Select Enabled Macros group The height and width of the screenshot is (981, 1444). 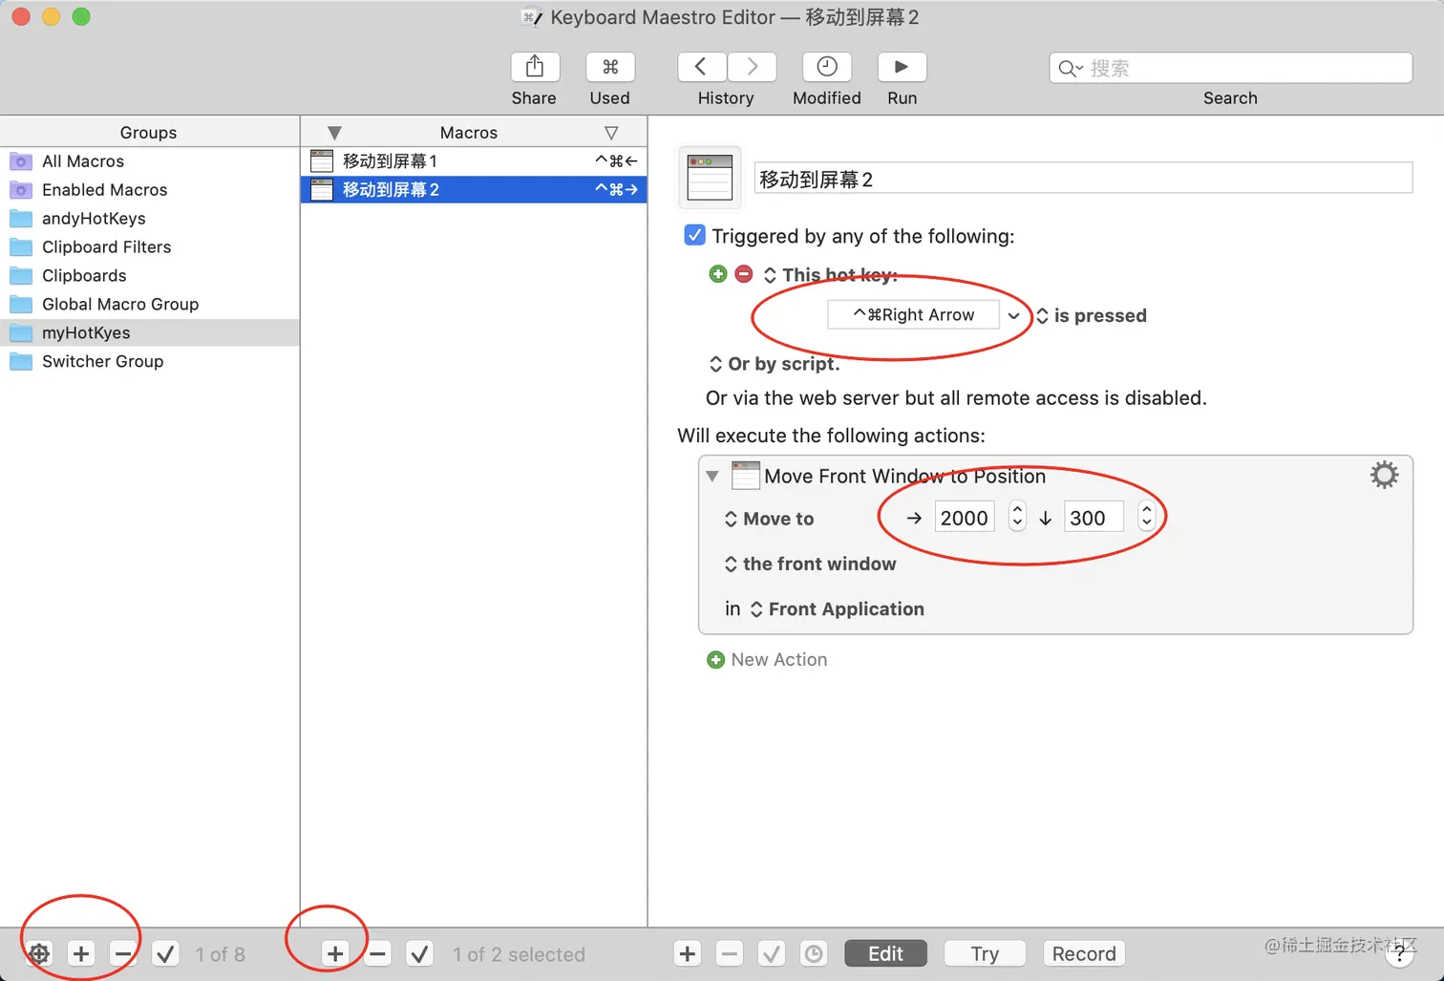point(150,190)
